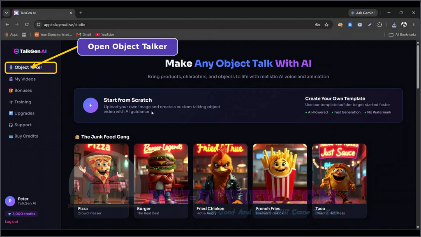
Task: Click the password key icon in address bar
Action: [x=318, y=25]
